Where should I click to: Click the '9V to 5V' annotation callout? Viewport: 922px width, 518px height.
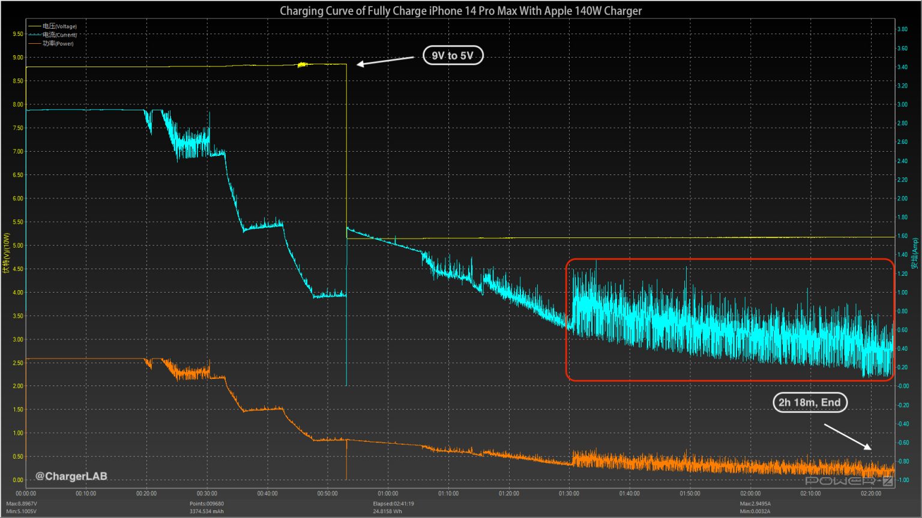point(453,56)
